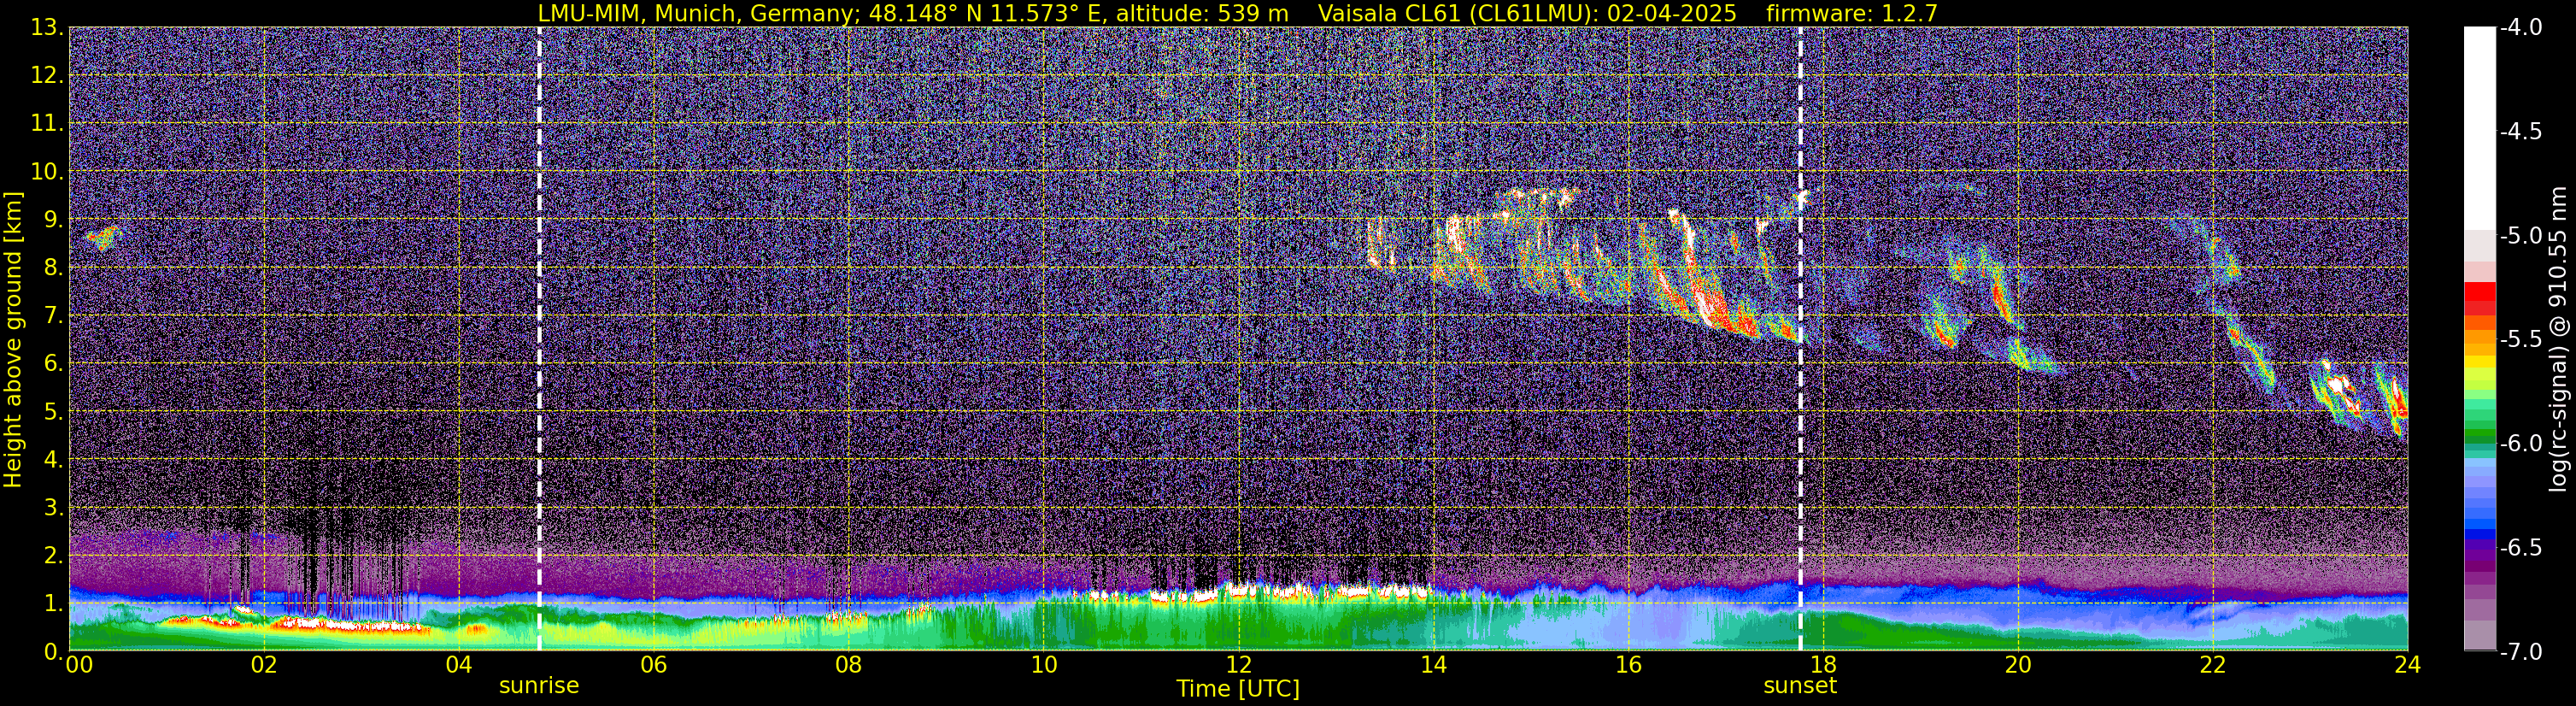This screenshot has height=706, width=2576.
Task: Click the time axis tick label '08'
Action: pos(849,665)
